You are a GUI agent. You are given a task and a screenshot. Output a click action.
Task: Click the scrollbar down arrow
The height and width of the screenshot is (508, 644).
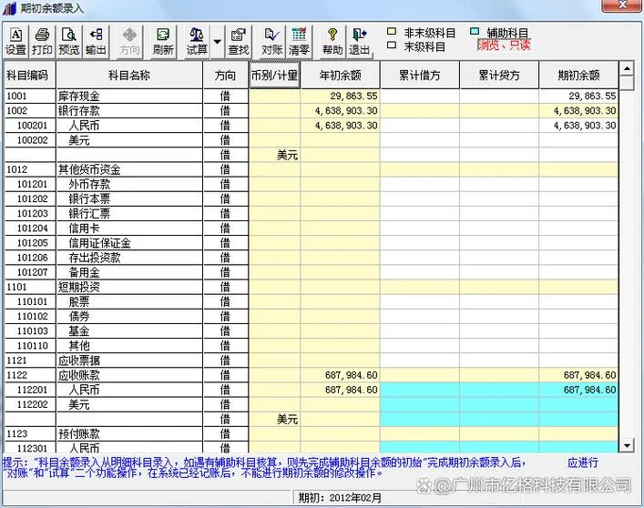point(627,445)
